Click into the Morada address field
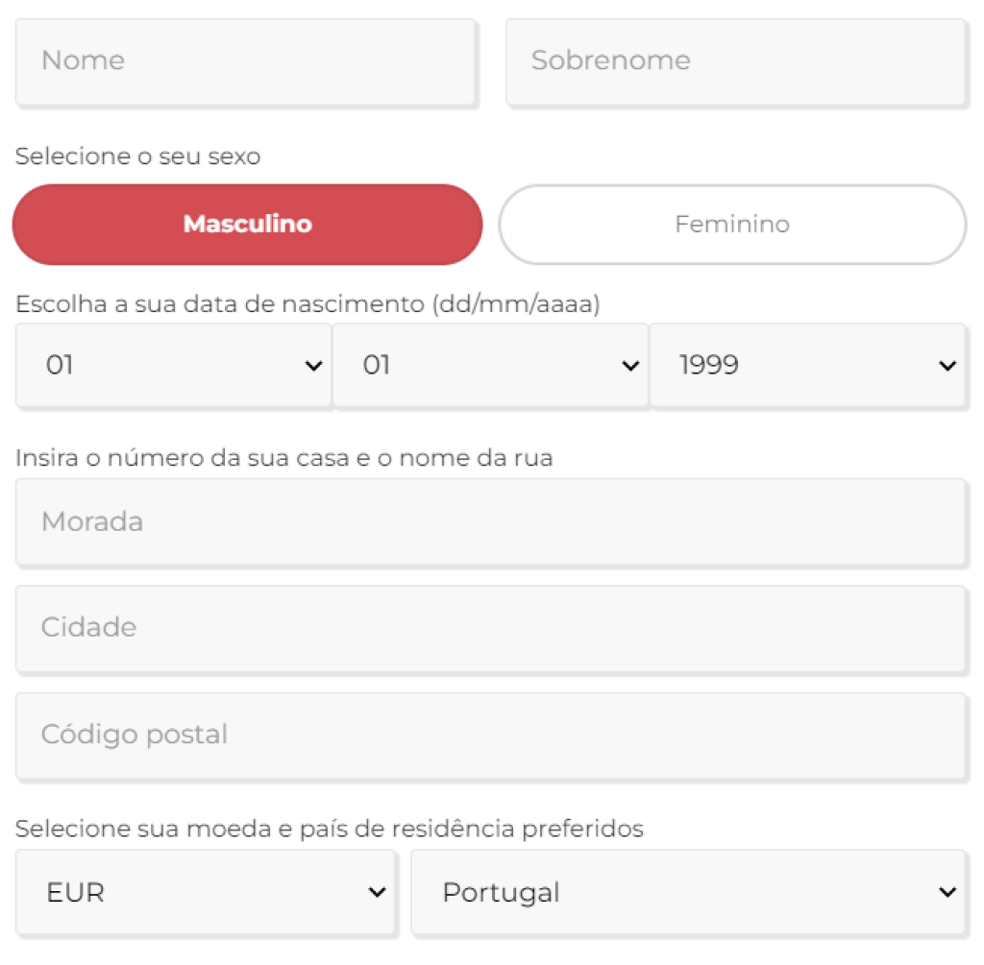Viewport: 984px width, 965px height. tap(490, 521)
